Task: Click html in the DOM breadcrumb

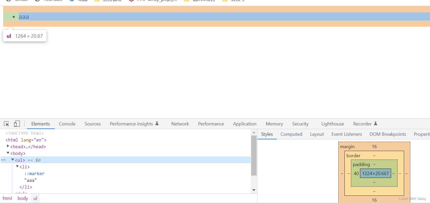Action: coord(8,198)
